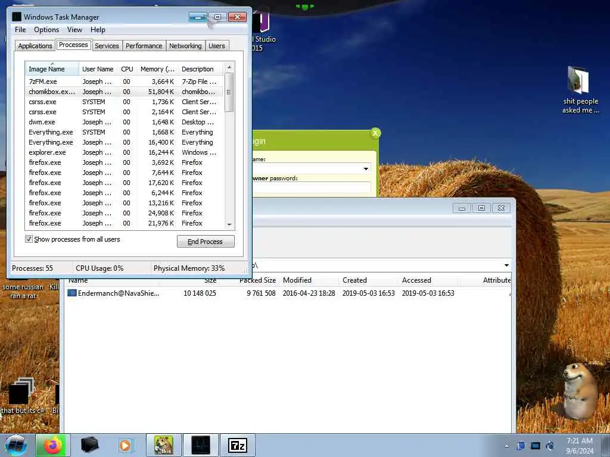Open Firefox from the taskbar
The height and width of the screenshot is (457, 610).
53,445
